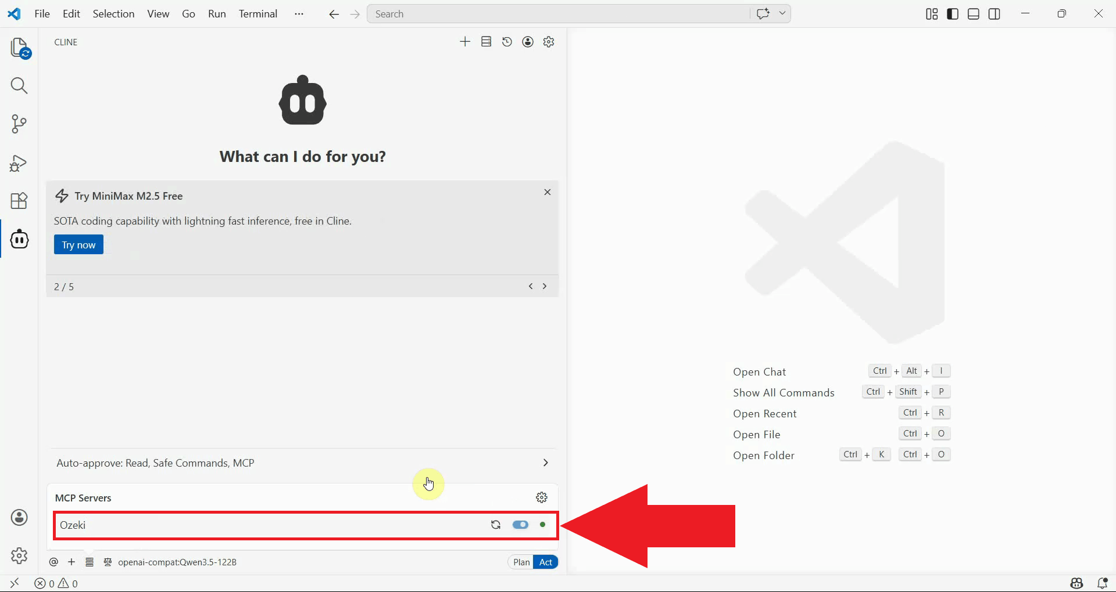Start a new Cline task with plus icon
Screen dimensions: 1116x592
(x=465, y=42)
